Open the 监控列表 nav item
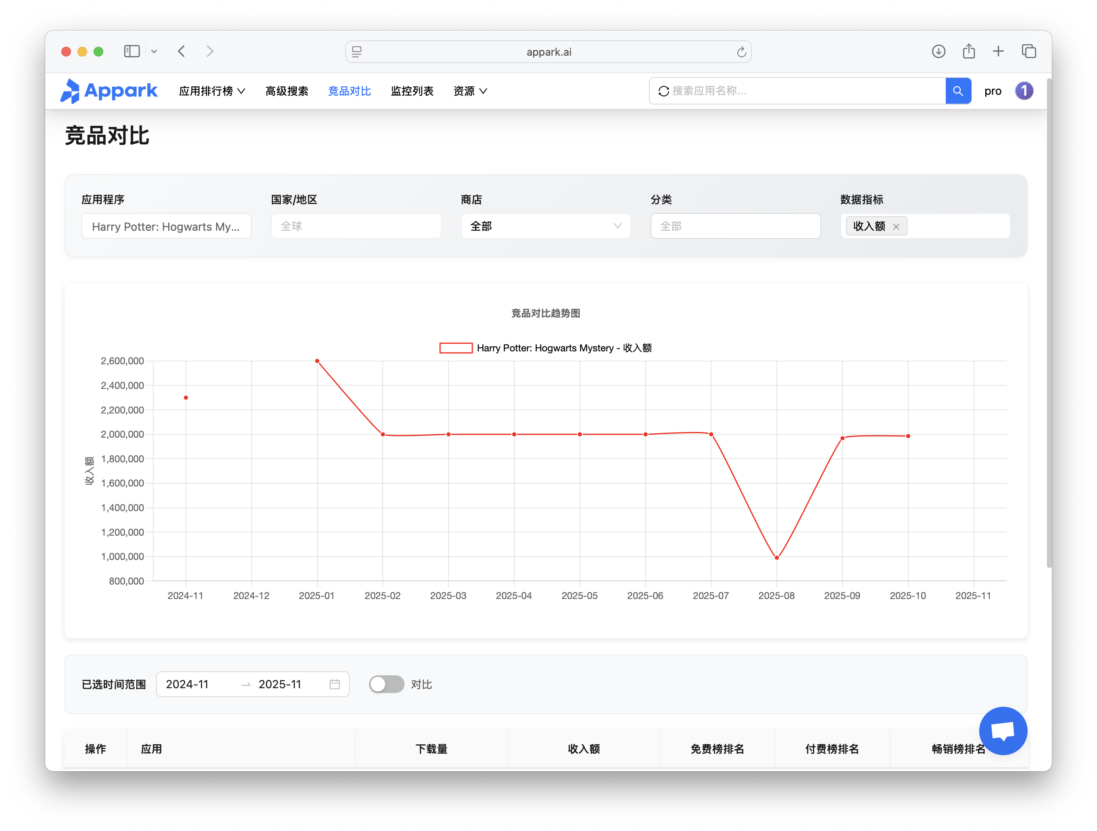The image size is (1097, 831). (412, 91)
